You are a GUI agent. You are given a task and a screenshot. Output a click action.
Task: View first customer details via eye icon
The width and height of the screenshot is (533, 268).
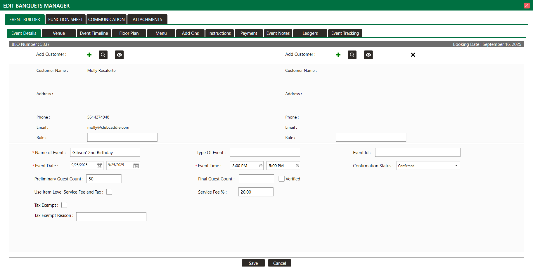pos(119,55)
